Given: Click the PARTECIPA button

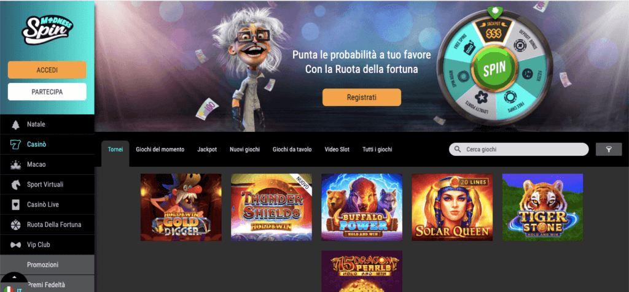Looking at the screenshot, I should coord(47,92).
